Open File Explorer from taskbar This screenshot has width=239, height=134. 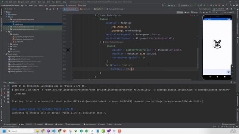[x=37, y=131]
